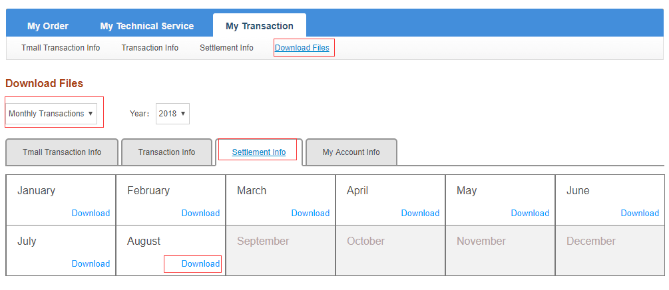The height and width of the screenshot is (290, 669).
Task: Select the My Transaction tab
Action: [259, 26]
